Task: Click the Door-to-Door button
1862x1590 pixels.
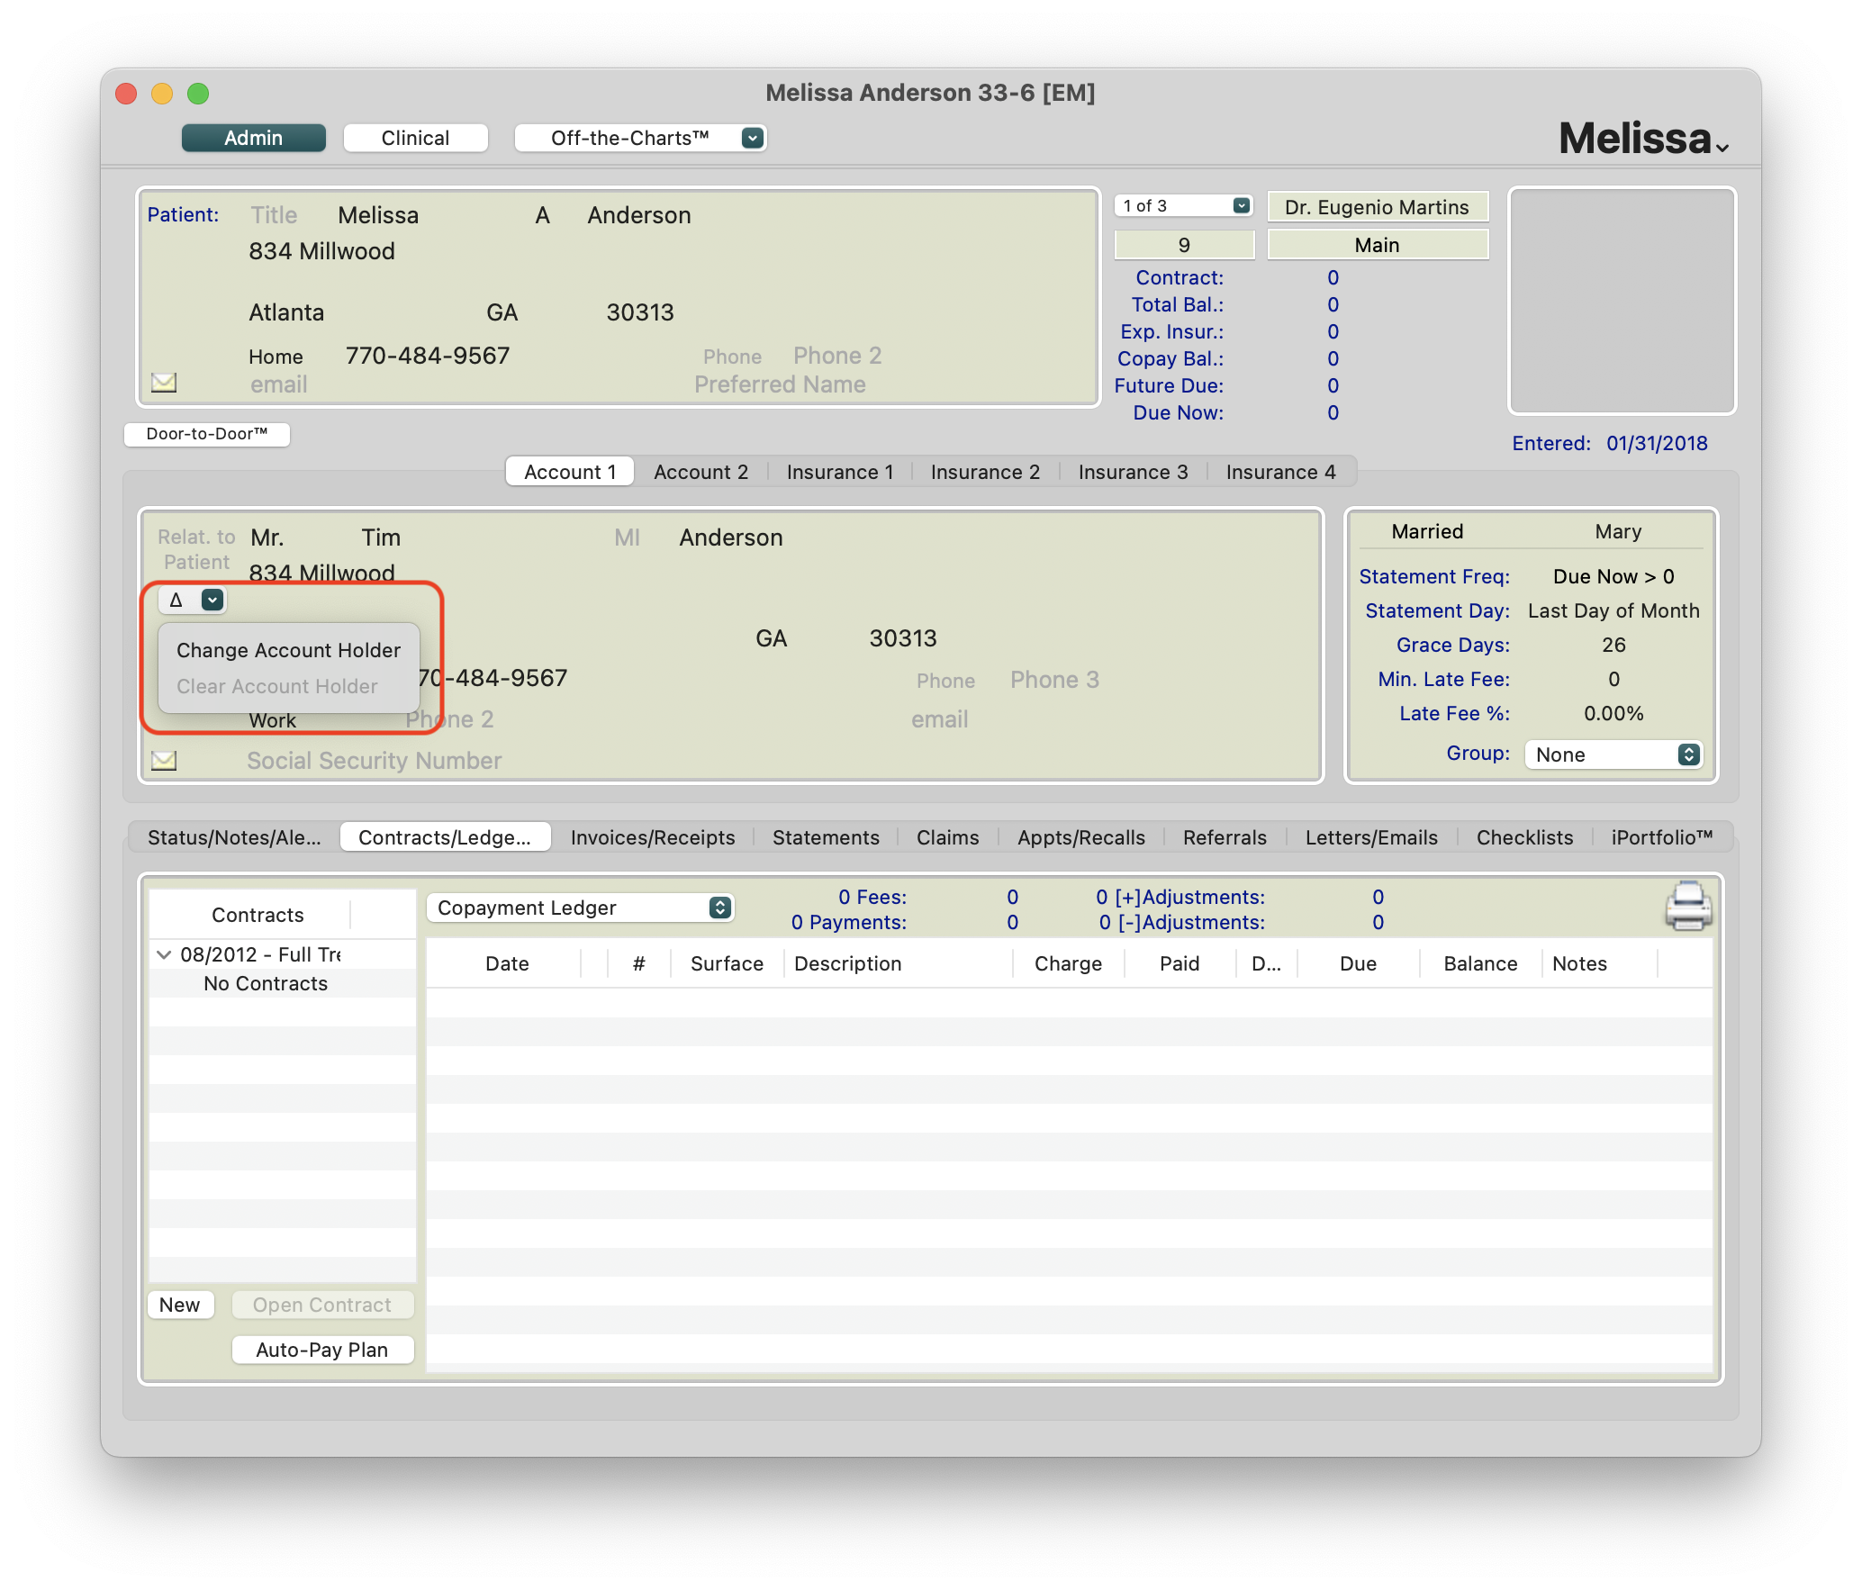Action: point(207,434)
